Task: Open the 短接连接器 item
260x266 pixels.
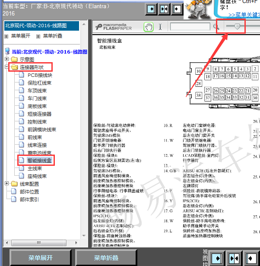Action: [39, 114]
